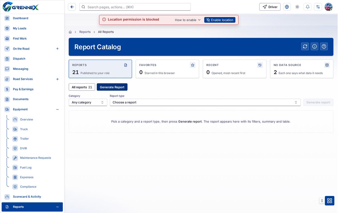Open the grid apps button at bottom right
This screenshot has height=213, width=340.
coord(330,200)
